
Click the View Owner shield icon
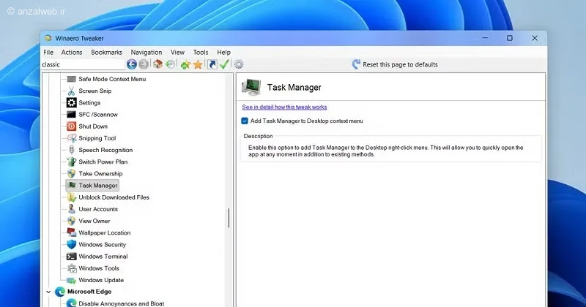click(71, 221)
